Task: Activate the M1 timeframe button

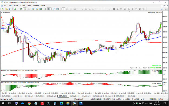Action: point(64,9)
